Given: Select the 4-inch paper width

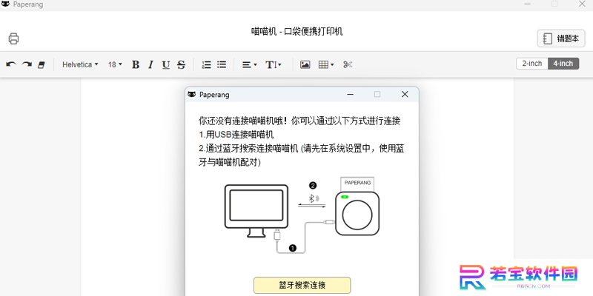Looking at the screenshot, I should 563,64.
